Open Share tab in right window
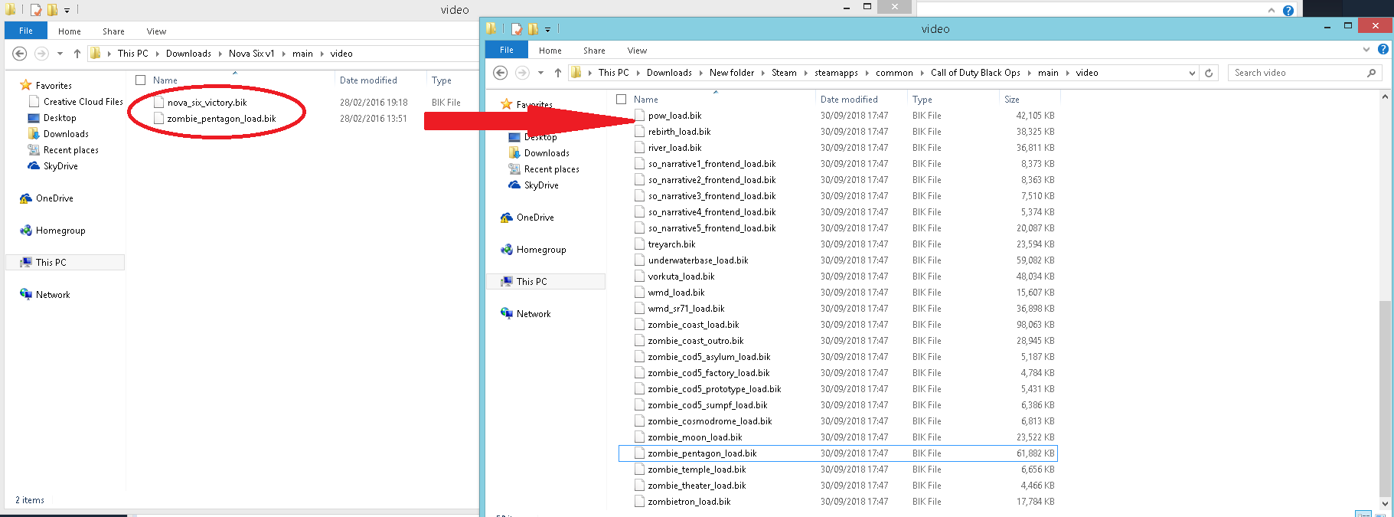This screenshot has width=1394, height=517. 594,51
